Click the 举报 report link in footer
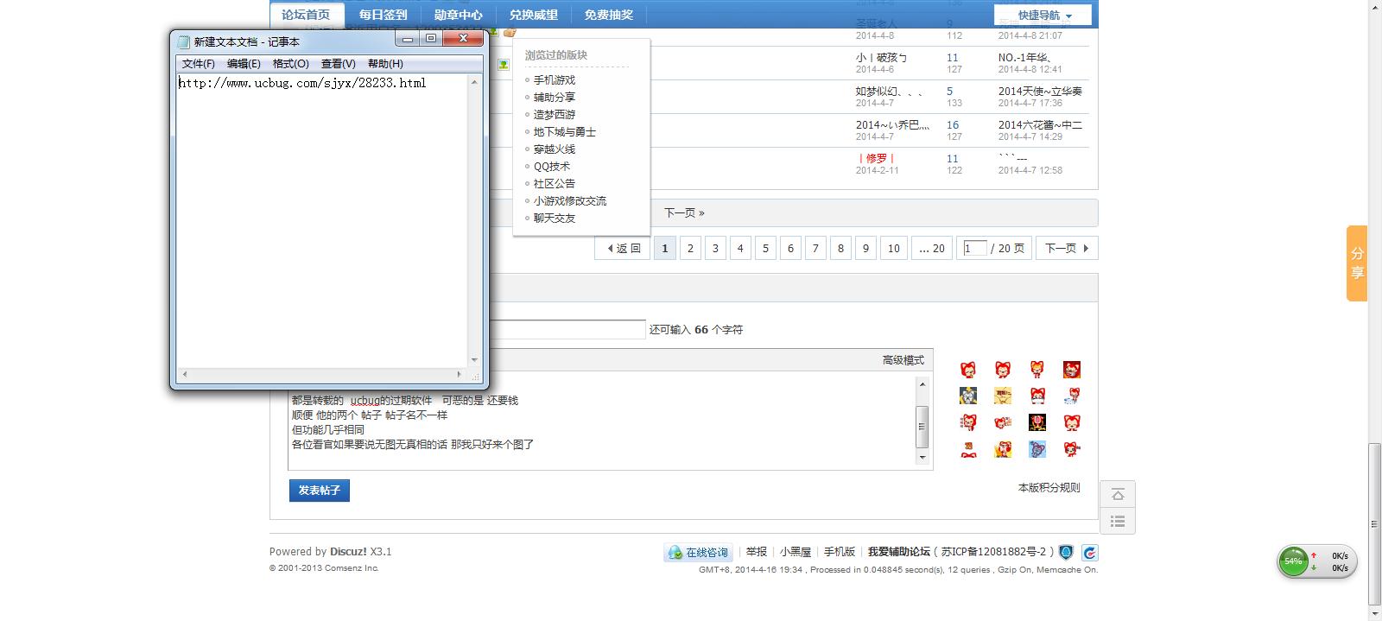The height and width of the screenshot is (621, 1382). [757, 552]
